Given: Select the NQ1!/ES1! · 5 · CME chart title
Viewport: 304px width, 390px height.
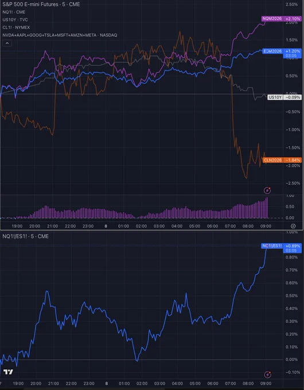Looking at the screenshot, I should coord(25,236).
